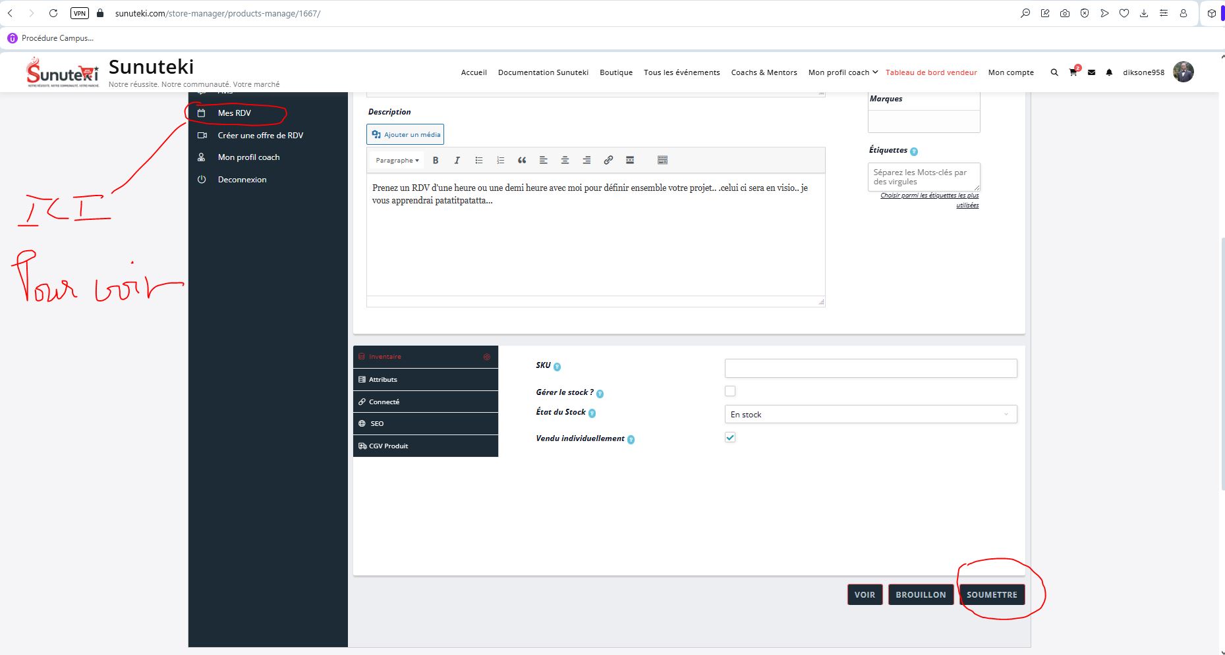
Task: Open Mes RDV in the sidebar
Action: [235, 113]
